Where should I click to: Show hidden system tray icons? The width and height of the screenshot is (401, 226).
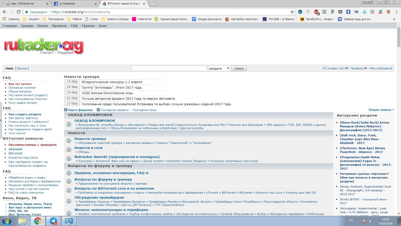click(358, 221)
